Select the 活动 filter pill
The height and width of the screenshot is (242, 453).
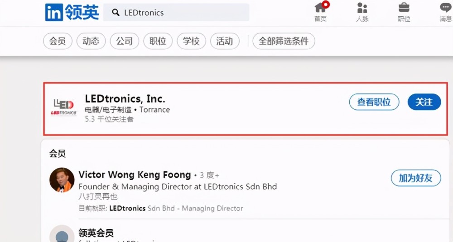[x=225, y=41]
